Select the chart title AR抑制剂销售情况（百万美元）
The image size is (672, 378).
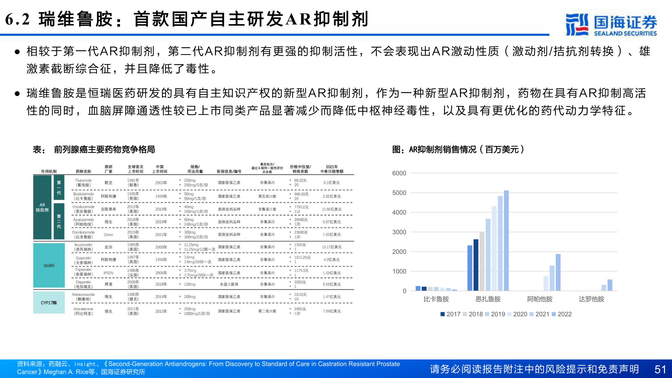(x=458, y=150)
